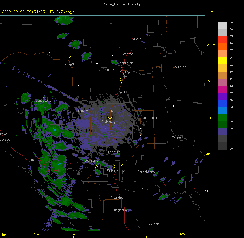Select the yellow radar site marker near Didsbury
The image size is (244, 238).
pos(110,118)
